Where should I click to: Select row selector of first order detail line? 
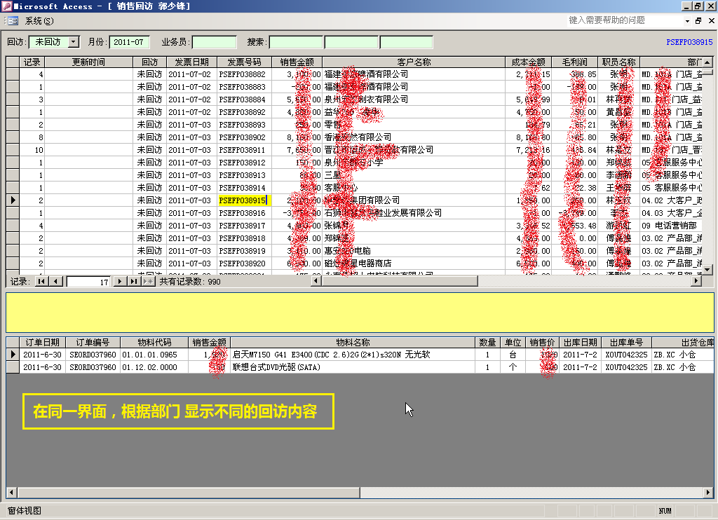[x=13, y=355]
